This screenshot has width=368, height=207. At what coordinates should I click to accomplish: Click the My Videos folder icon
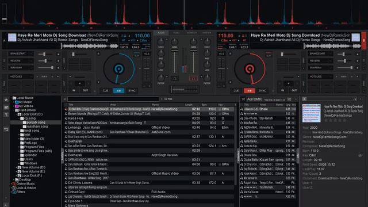pos(17,106)
